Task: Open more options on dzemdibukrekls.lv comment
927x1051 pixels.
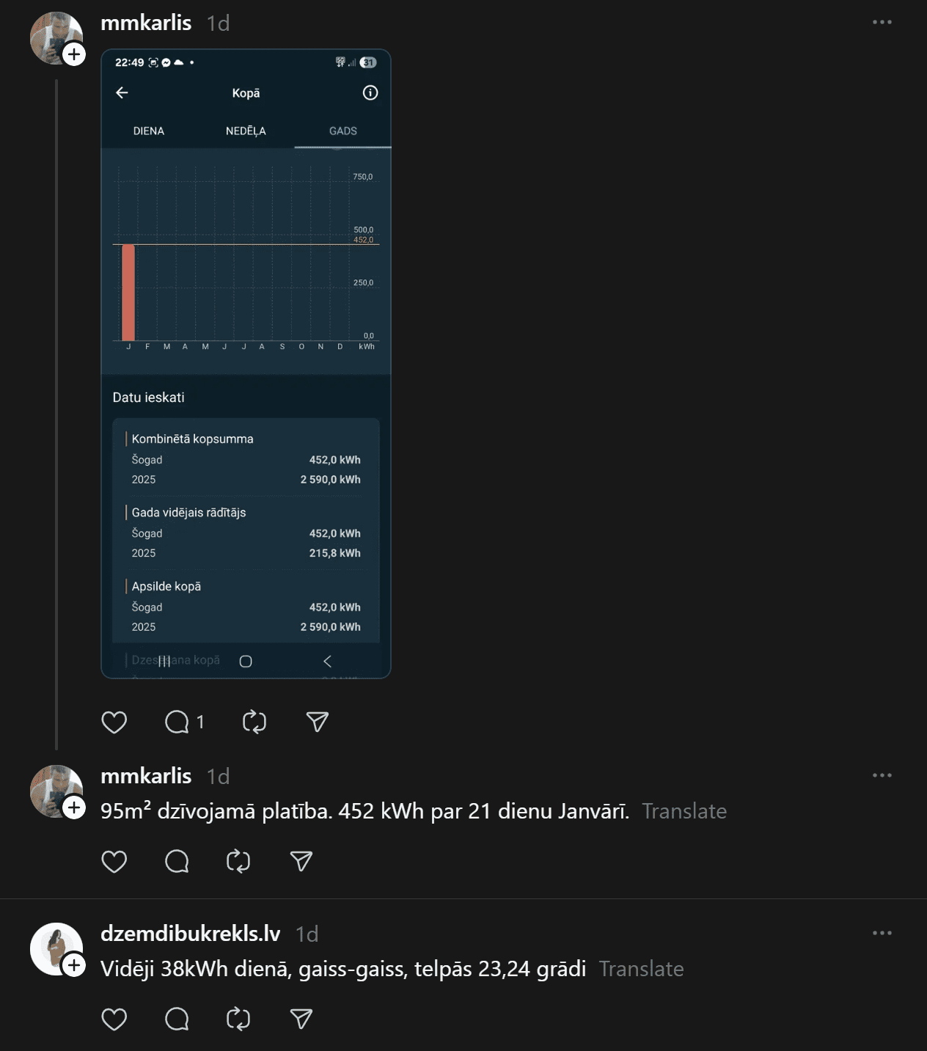Action: 882,933
